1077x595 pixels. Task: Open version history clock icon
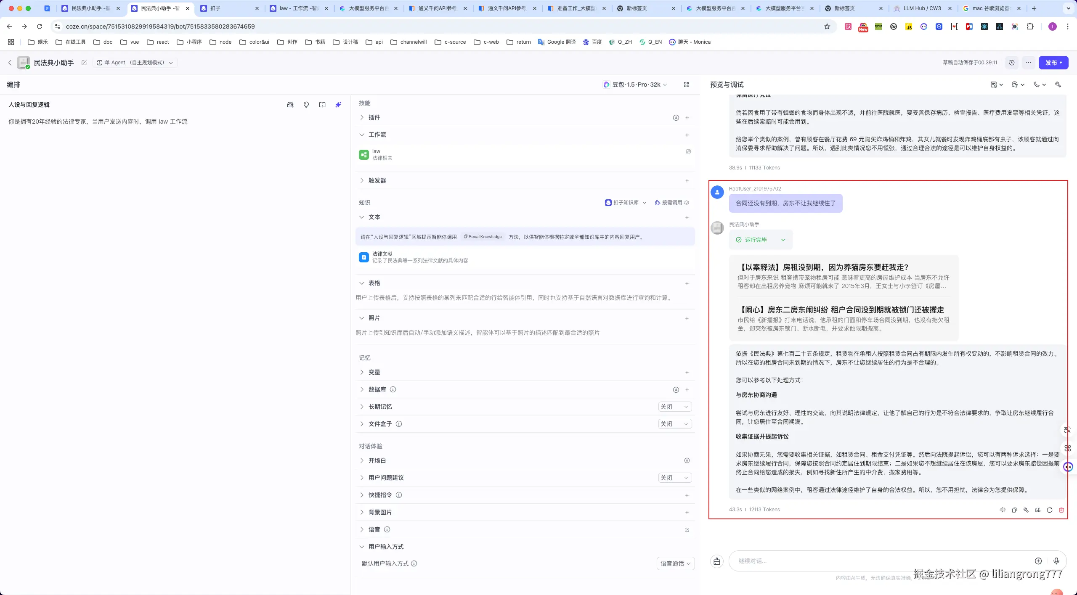[x=1012, y=63]
